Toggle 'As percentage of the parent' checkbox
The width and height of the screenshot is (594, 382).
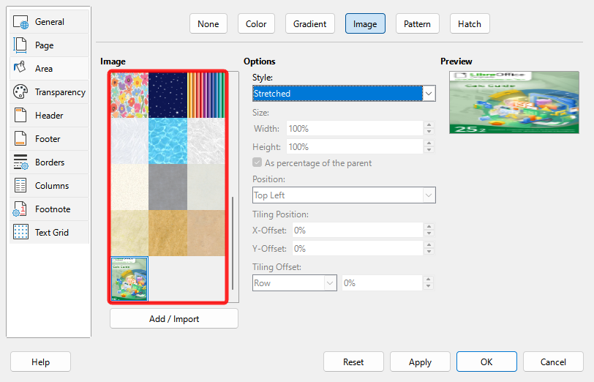257,163
